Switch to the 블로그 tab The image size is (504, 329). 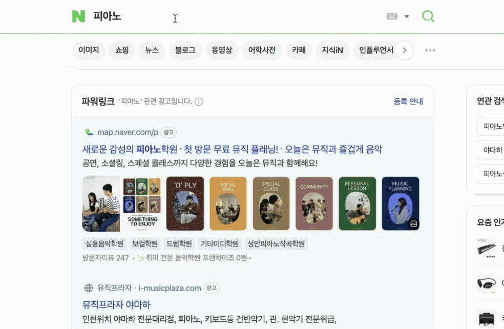185,50
